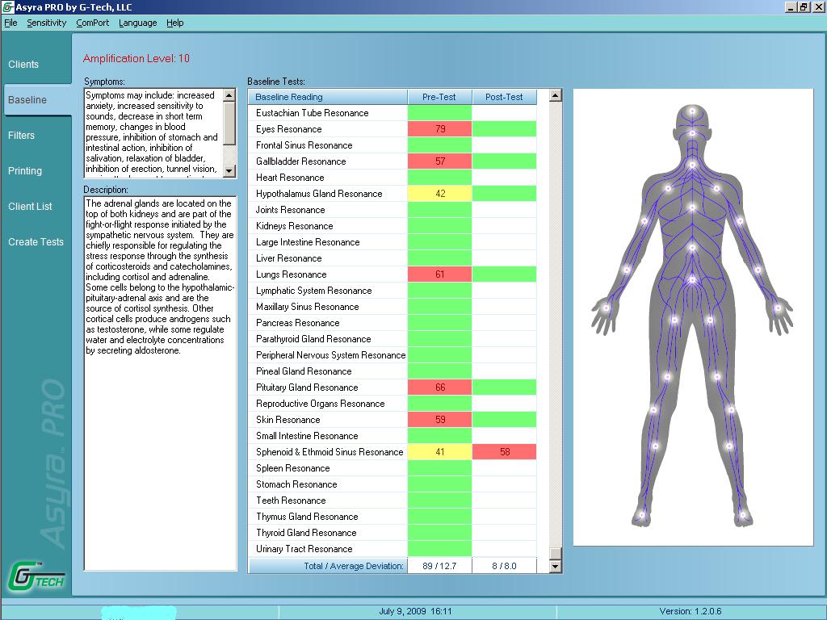Click Baseline Tests scroll up arrow

[556, 95]
